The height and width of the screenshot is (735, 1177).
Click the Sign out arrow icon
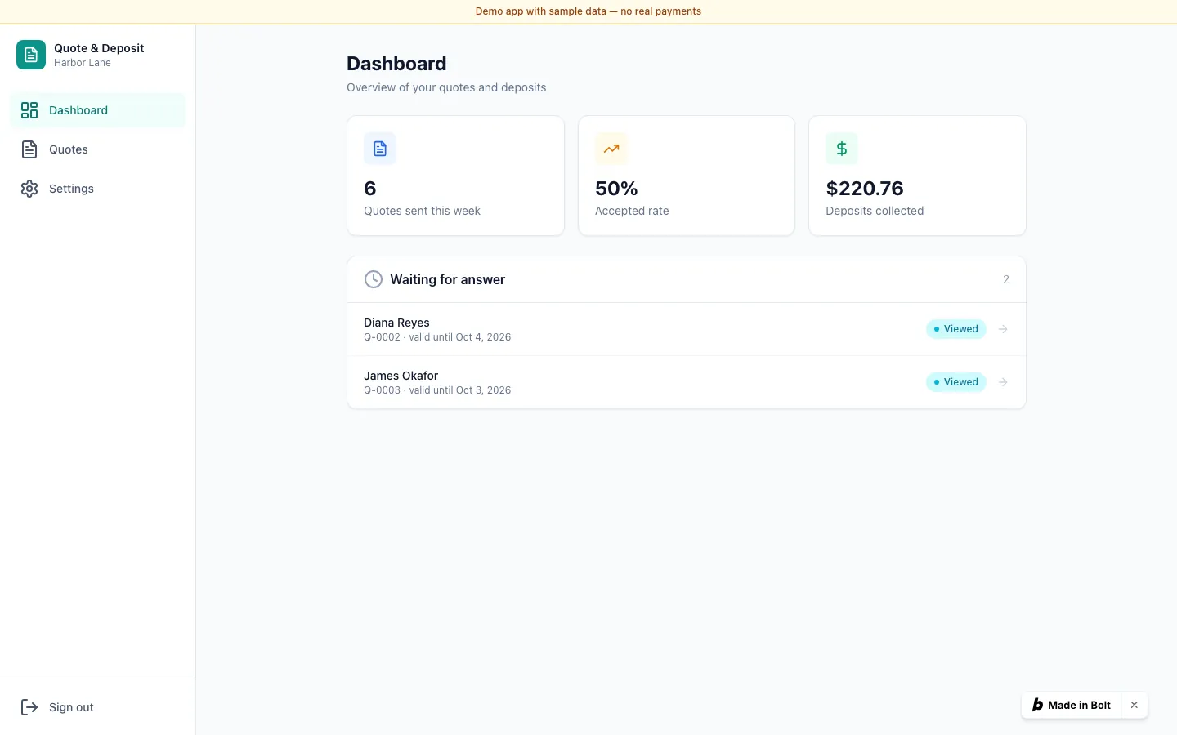[29, 707]
